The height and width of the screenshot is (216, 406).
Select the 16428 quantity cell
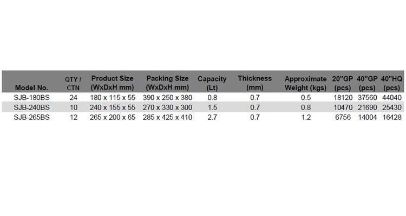(392, 117)
